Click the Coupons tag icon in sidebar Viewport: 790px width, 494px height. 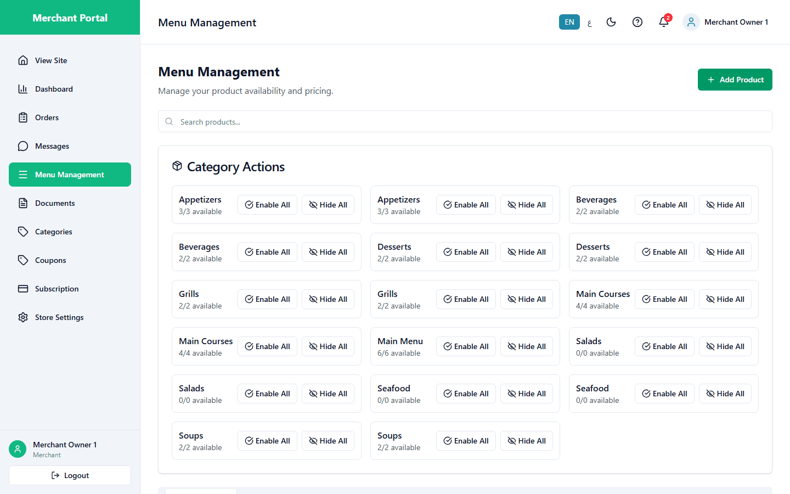coord(23,260)
